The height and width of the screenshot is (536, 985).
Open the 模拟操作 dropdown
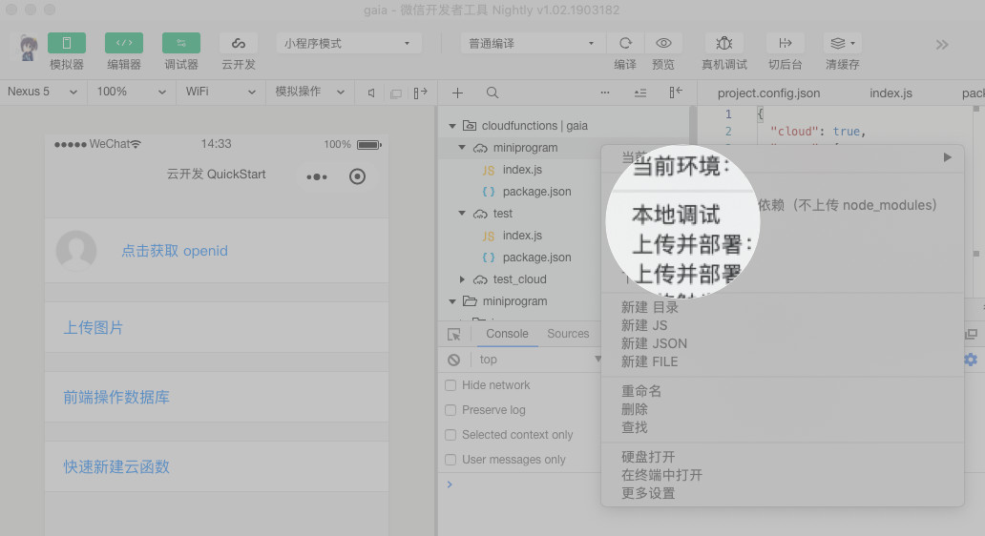(x=310, y=93)
